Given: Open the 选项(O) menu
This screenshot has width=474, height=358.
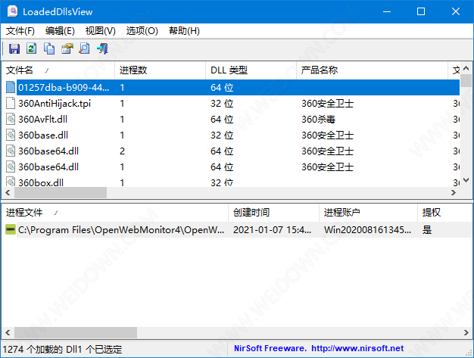Looking at the screenshot, I should pyautogui.click(x=142, y=31).
